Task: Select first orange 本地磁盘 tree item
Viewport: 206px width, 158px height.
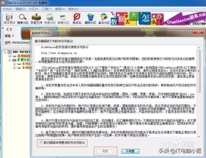Action: (23, 56)
